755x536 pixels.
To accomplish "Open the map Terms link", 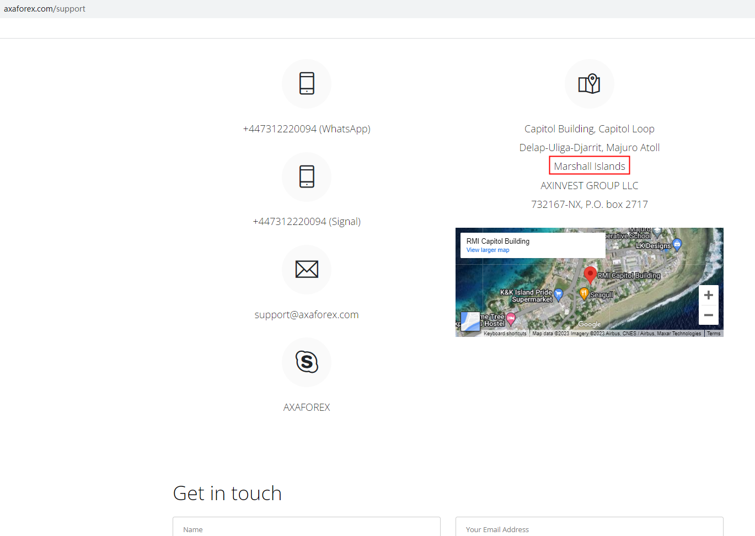I will pyautogui.click(x=714, y=334).
